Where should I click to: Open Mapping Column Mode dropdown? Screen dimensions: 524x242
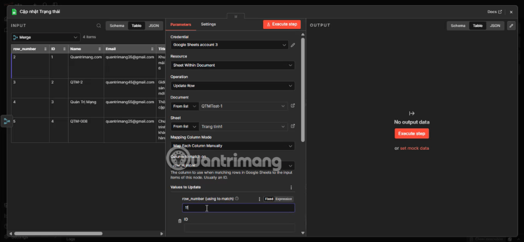coord(233,146)
